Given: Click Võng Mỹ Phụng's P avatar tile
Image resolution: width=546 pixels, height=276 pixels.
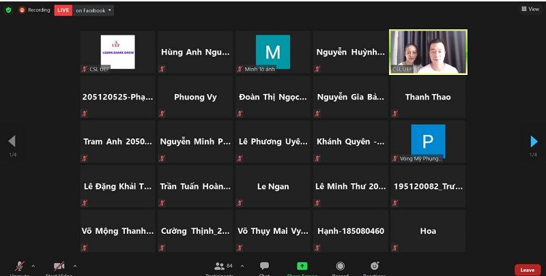Looking at the screenshot, I should coord(428,142).
